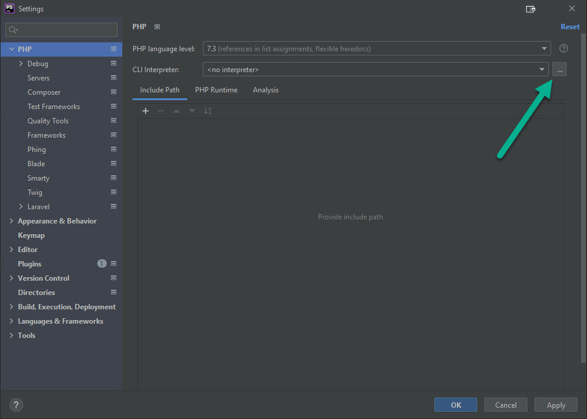
Task: Click the sort alphabetically icon in include path toolbar
Action: 208,111
